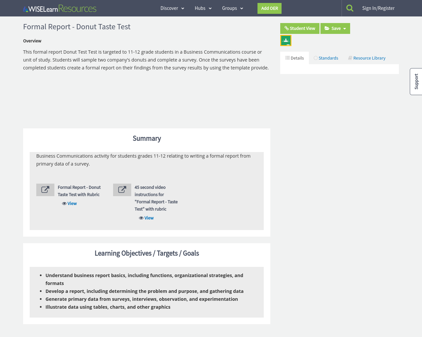Click the WISELearn Resources logo
Screen dimensions: 422x337
click(60, 9)
